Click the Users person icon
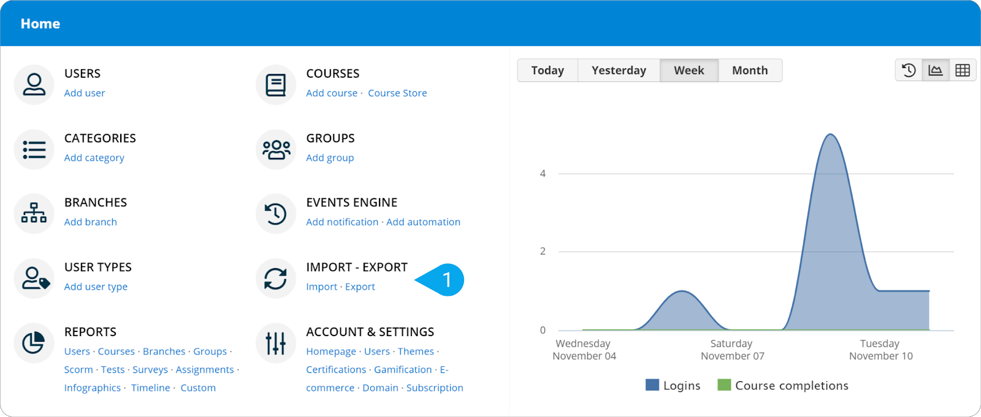Image resolution: width=981 pixels, height=417 pixels. pos(34,85)
